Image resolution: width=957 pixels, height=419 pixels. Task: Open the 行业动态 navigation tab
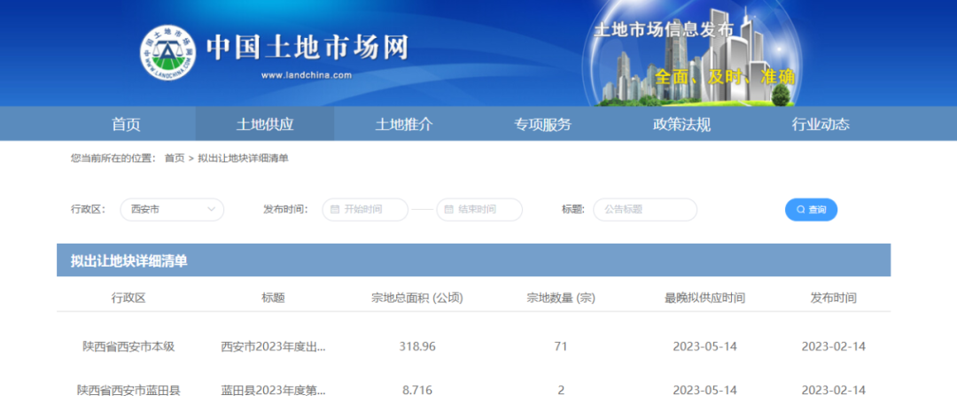[821, 124]
